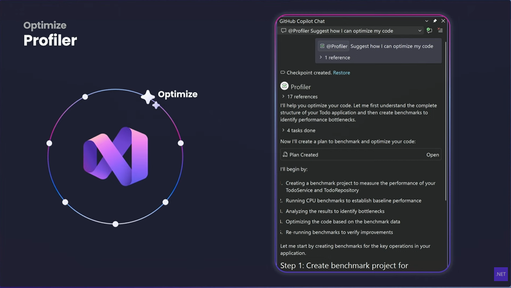Click the chat bubble icon beside thread title
The image size is (511, 288).
coord(283,31)
